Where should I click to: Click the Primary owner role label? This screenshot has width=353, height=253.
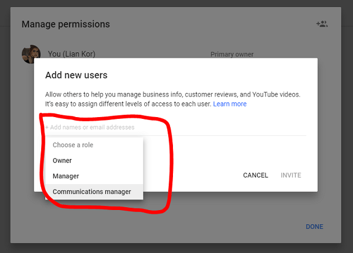232,54
